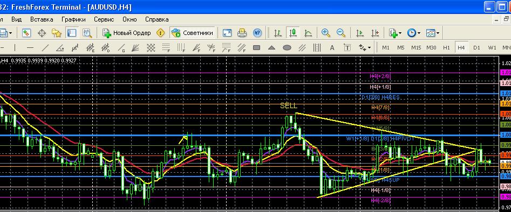Select the SELL label on chart

[289, 105]
